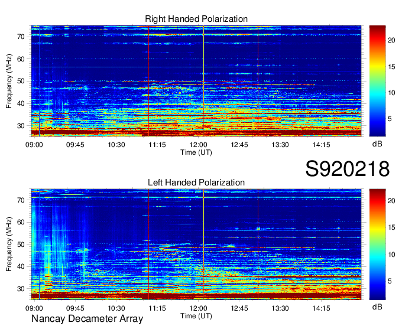The width and height of the screenshot is (402, 326).
Task: Click the 'Time (UT)' label under bottom plot
Action: [196, 316]
